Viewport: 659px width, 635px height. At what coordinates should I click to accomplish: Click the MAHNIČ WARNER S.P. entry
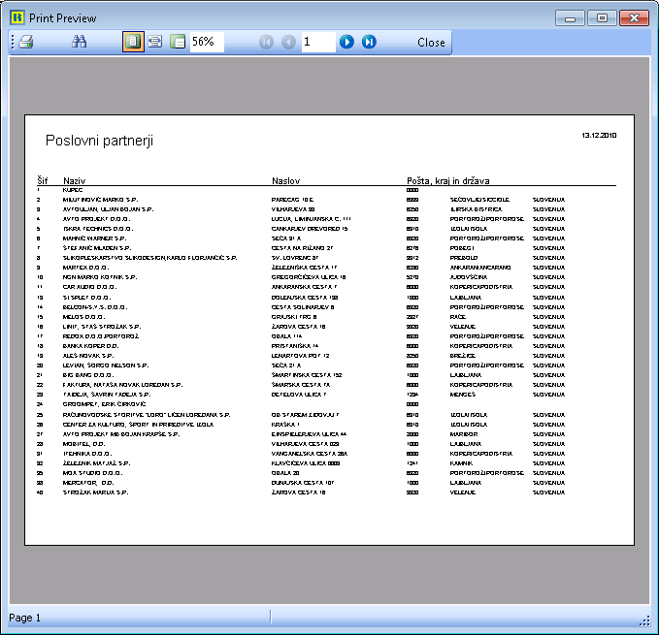click(94, 238)
